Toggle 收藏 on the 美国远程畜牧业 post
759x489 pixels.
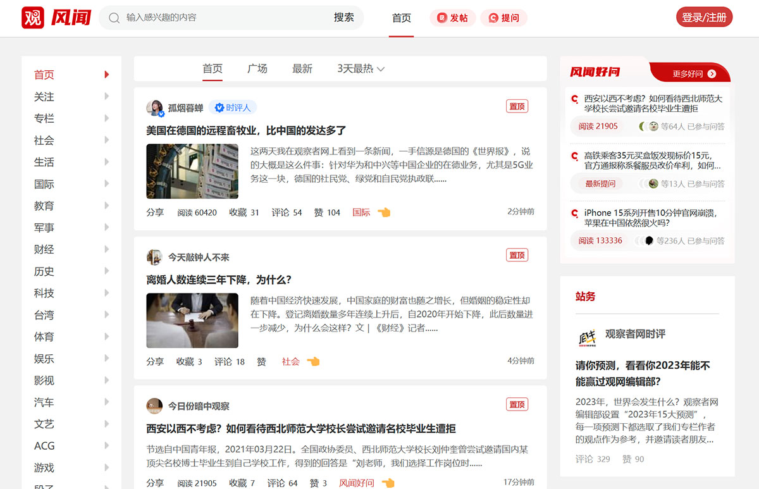tap(237, 213)
